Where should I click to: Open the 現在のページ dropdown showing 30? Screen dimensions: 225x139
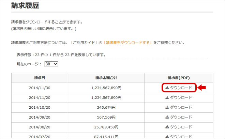[x=51, y=64]
